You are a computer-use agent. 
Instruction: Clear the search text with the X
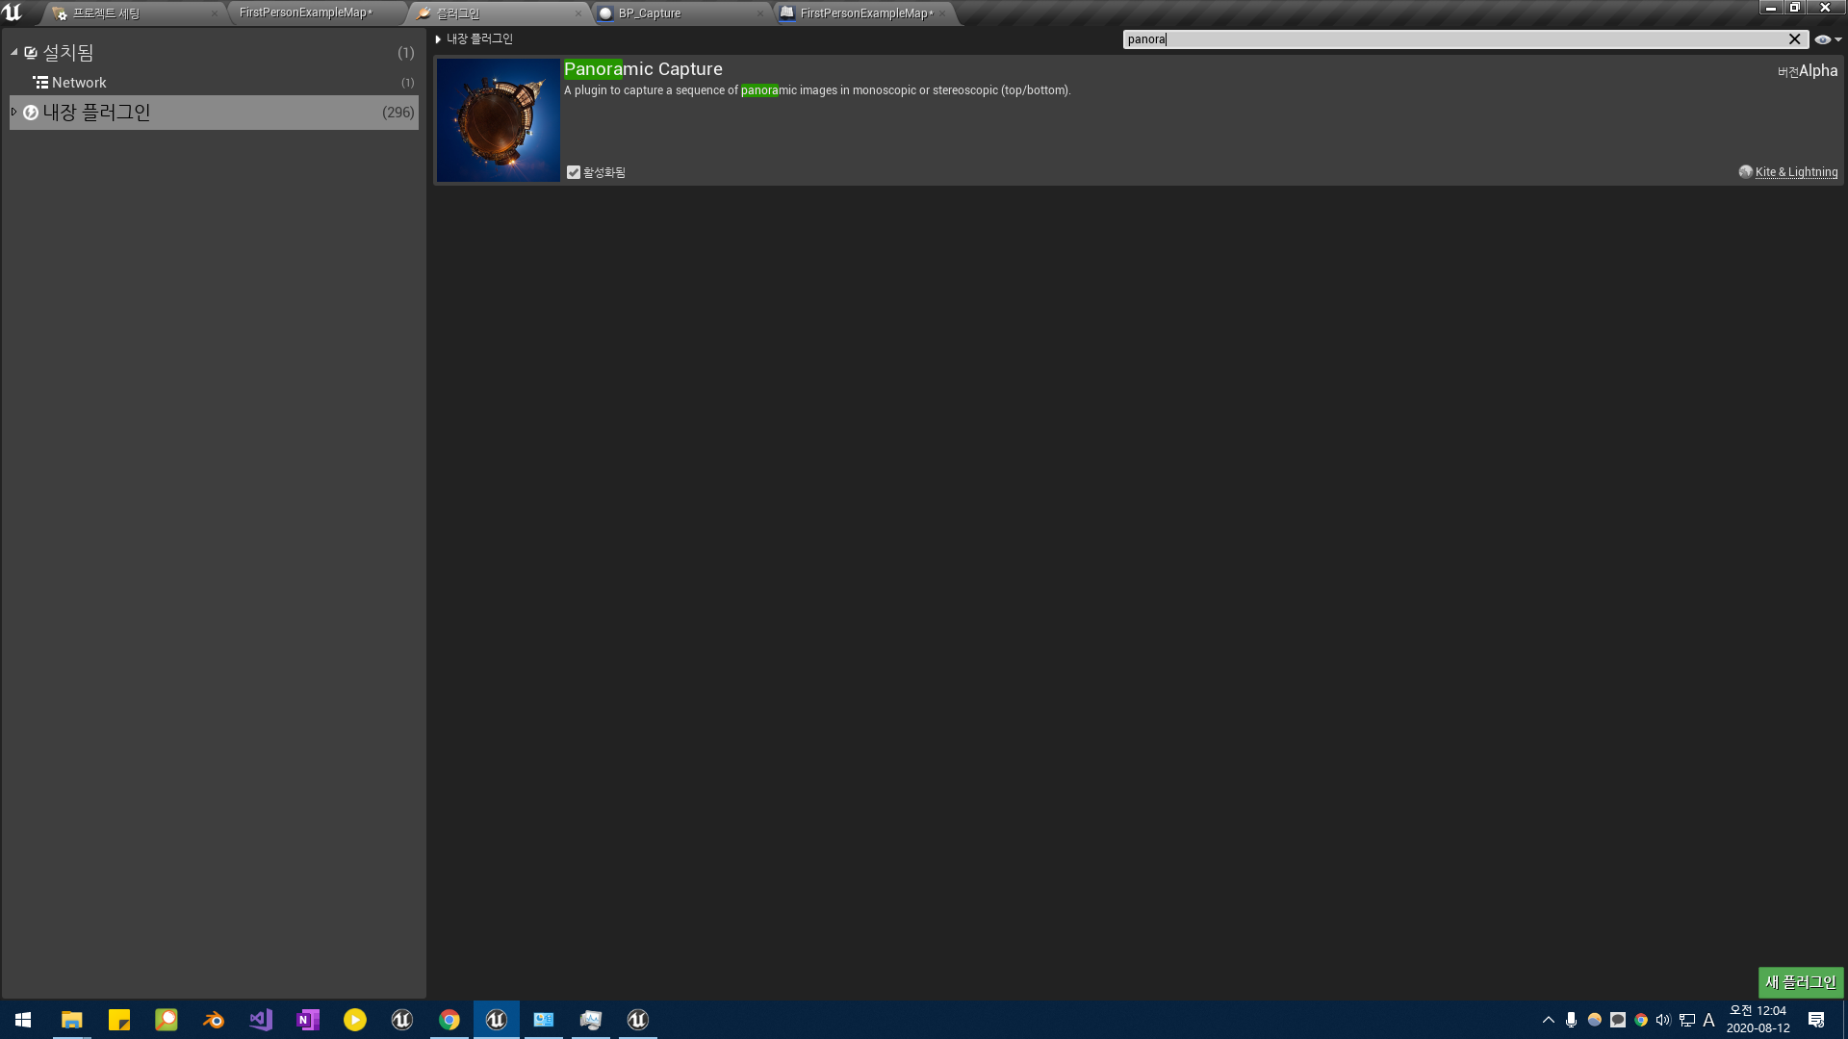tap(1794, 39)
